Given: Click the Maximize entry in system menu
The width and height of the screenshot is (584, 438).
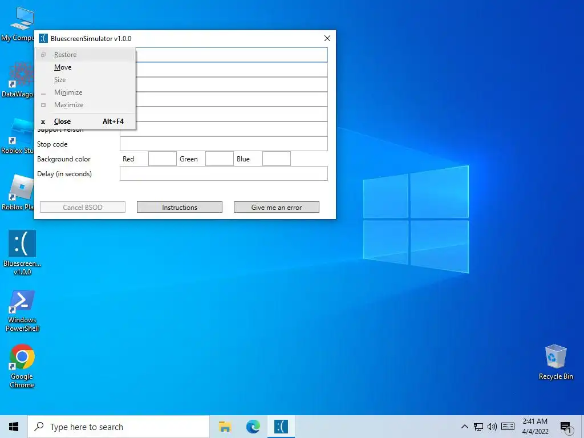Looking at the screenshot, I should coord(86,105).
